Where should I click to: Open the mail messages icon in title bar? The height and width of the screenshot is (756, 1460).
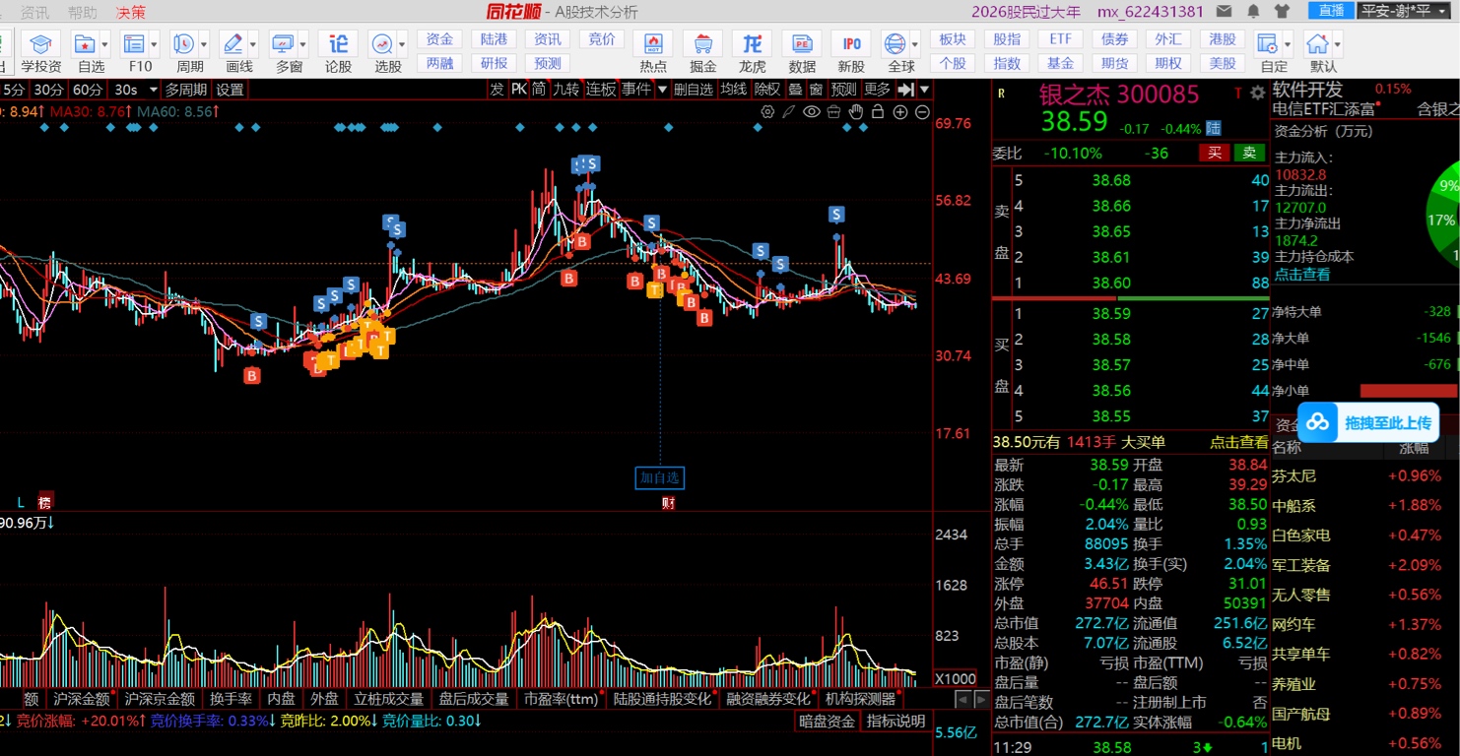[1224, 11]
